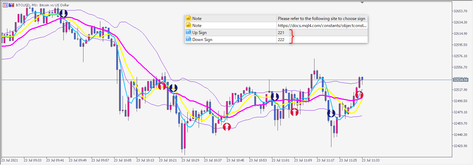Click the URL Note row's ab icon
The image size is (473, 165).
coord(188,25)
